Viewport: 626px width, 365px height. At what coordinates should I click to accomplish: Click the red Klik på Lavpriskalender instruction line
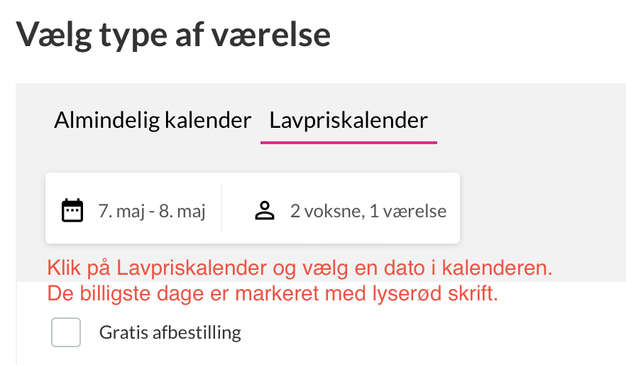[x=300, y=268]
